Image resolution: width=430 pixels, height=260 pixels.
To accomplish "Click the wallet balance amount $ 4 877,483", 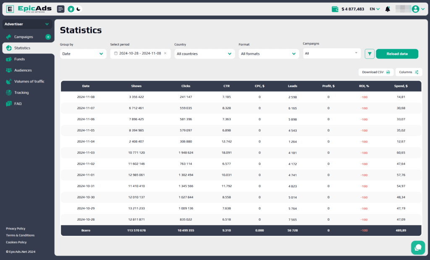I will (x=353, y=9).
